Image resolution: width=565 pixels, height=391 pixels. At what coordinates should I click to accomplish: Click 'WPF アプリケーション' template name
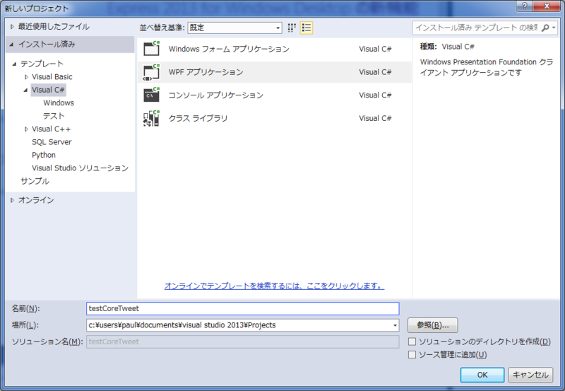(206, 72)
